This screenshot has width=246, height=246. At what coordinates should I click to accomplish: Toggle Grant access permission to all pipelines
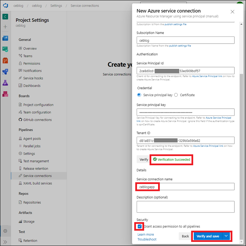(x=139, y=226)
